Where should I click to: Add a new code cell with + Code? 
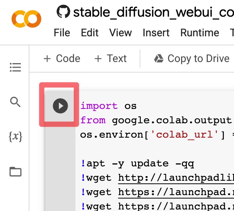(62, 59)
